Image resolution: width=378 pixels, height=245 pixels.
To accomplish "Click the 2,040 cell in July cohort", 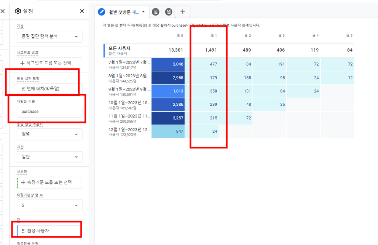I will [x=168, y=64].
